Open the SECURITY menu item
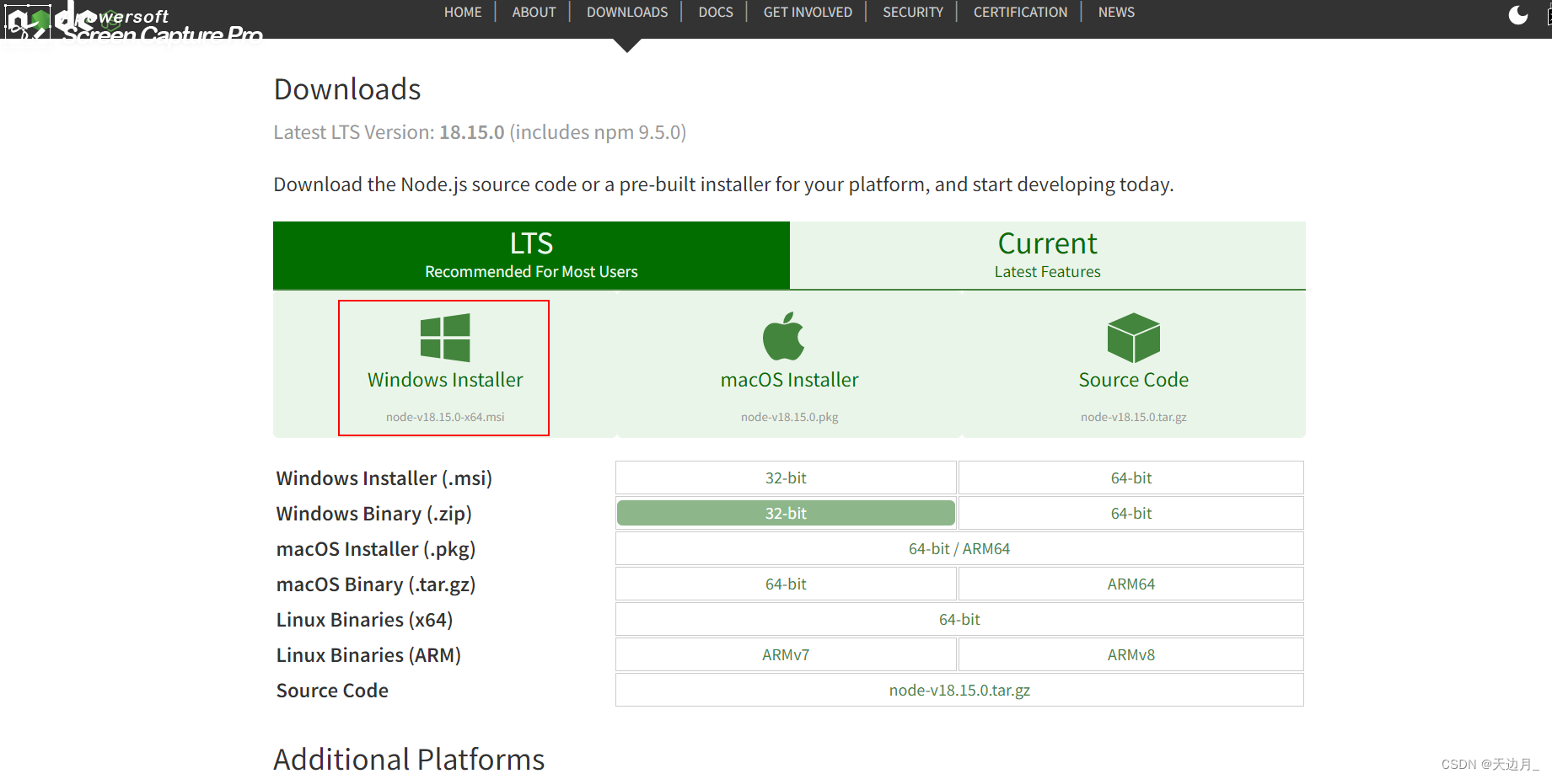 (913, 13)
